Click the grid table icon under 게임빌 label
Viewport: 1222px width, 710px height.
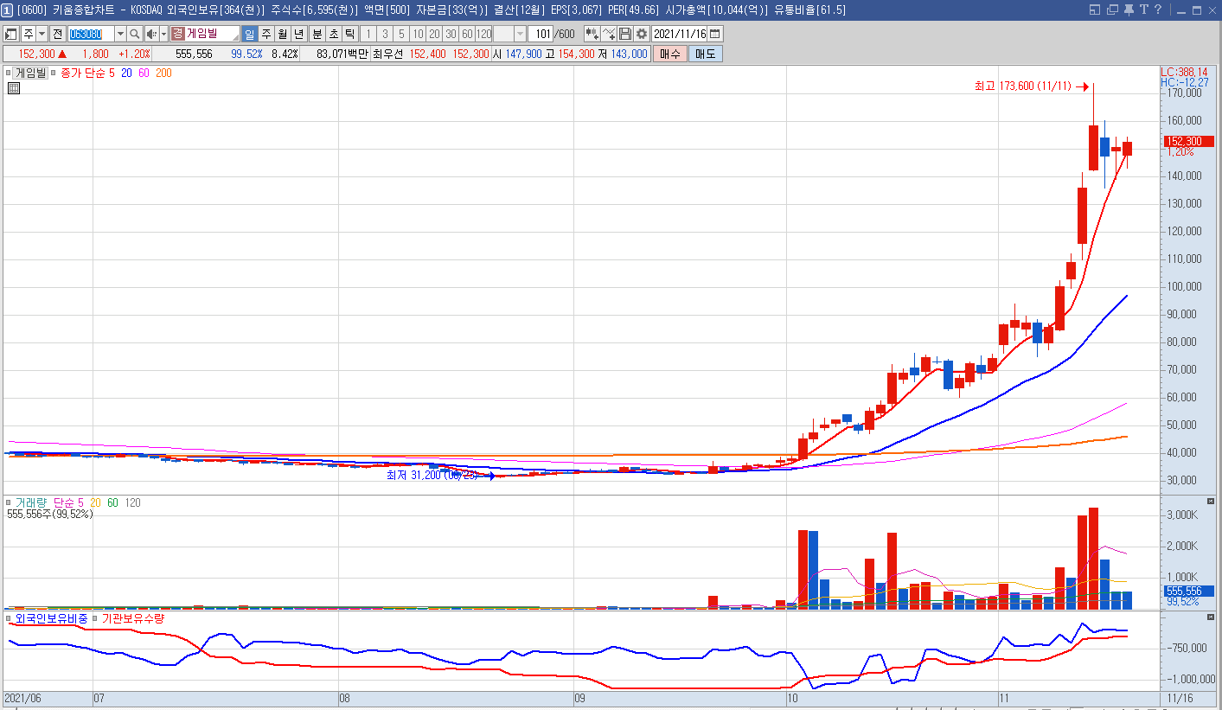[x=14, y=88]
